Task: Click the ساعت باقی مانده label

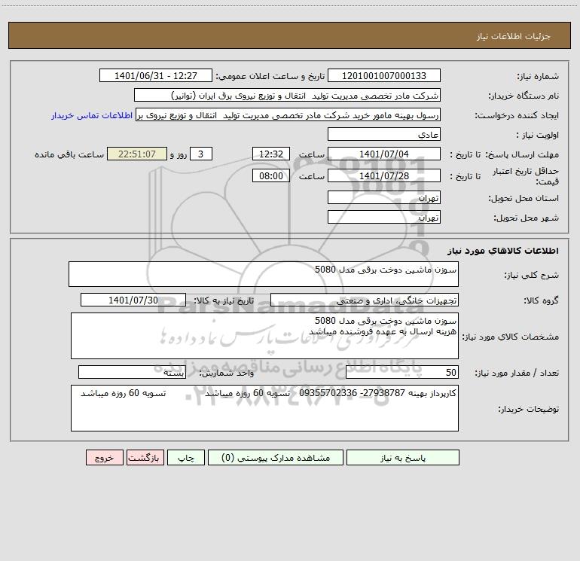Action: 69,154
